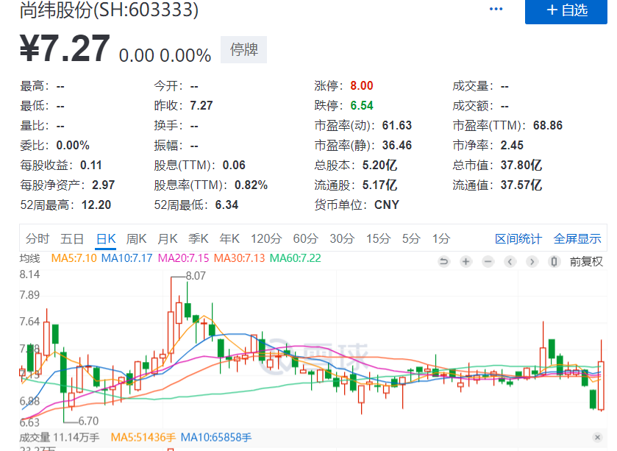Click the 全屏显示 fullscreen link
Screen dimensions: 617x451
point(577,238)
